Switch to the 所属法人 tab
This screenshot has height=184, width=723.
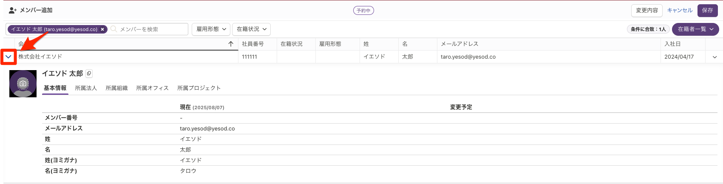pyautogui.click(x=86, y=88)
